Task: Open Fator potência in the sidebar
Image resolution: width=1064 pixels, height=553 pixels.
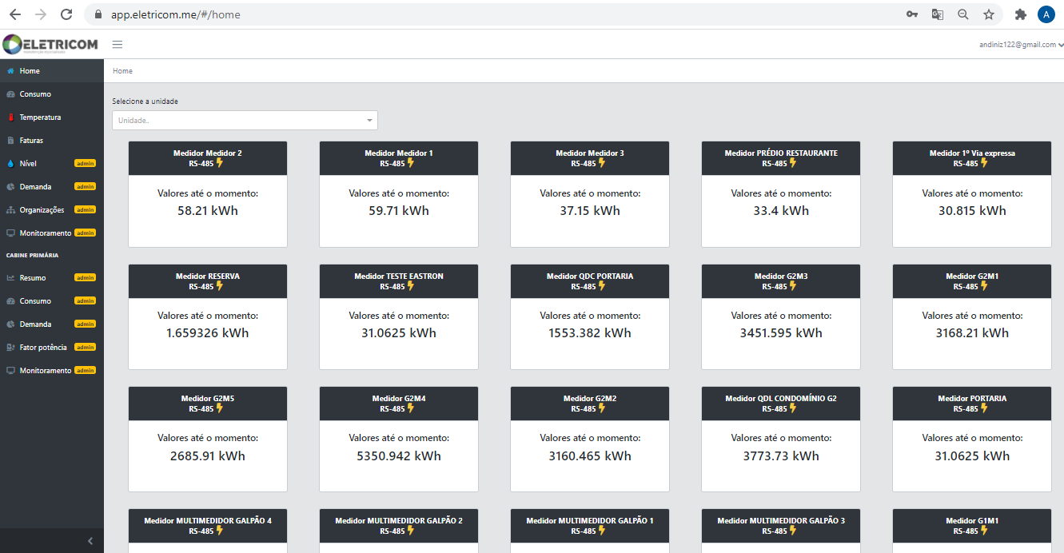Action: [52, 348]
